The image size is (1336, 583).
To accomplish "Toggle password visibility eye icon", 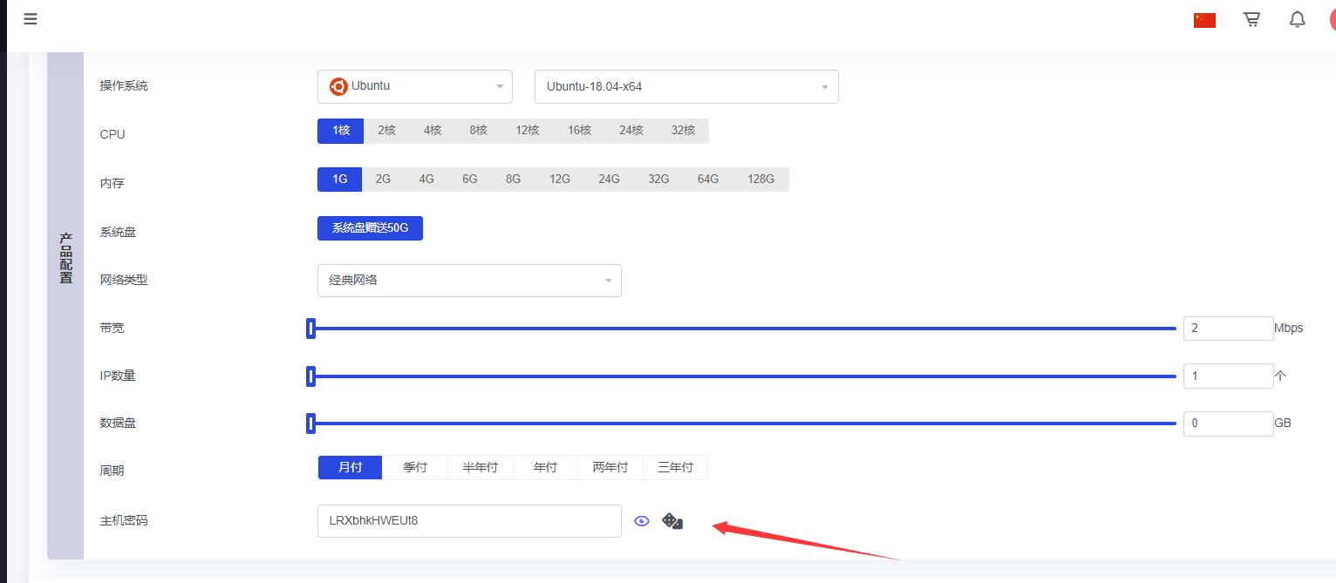I will pyautogui.click(x=642, y=521).
